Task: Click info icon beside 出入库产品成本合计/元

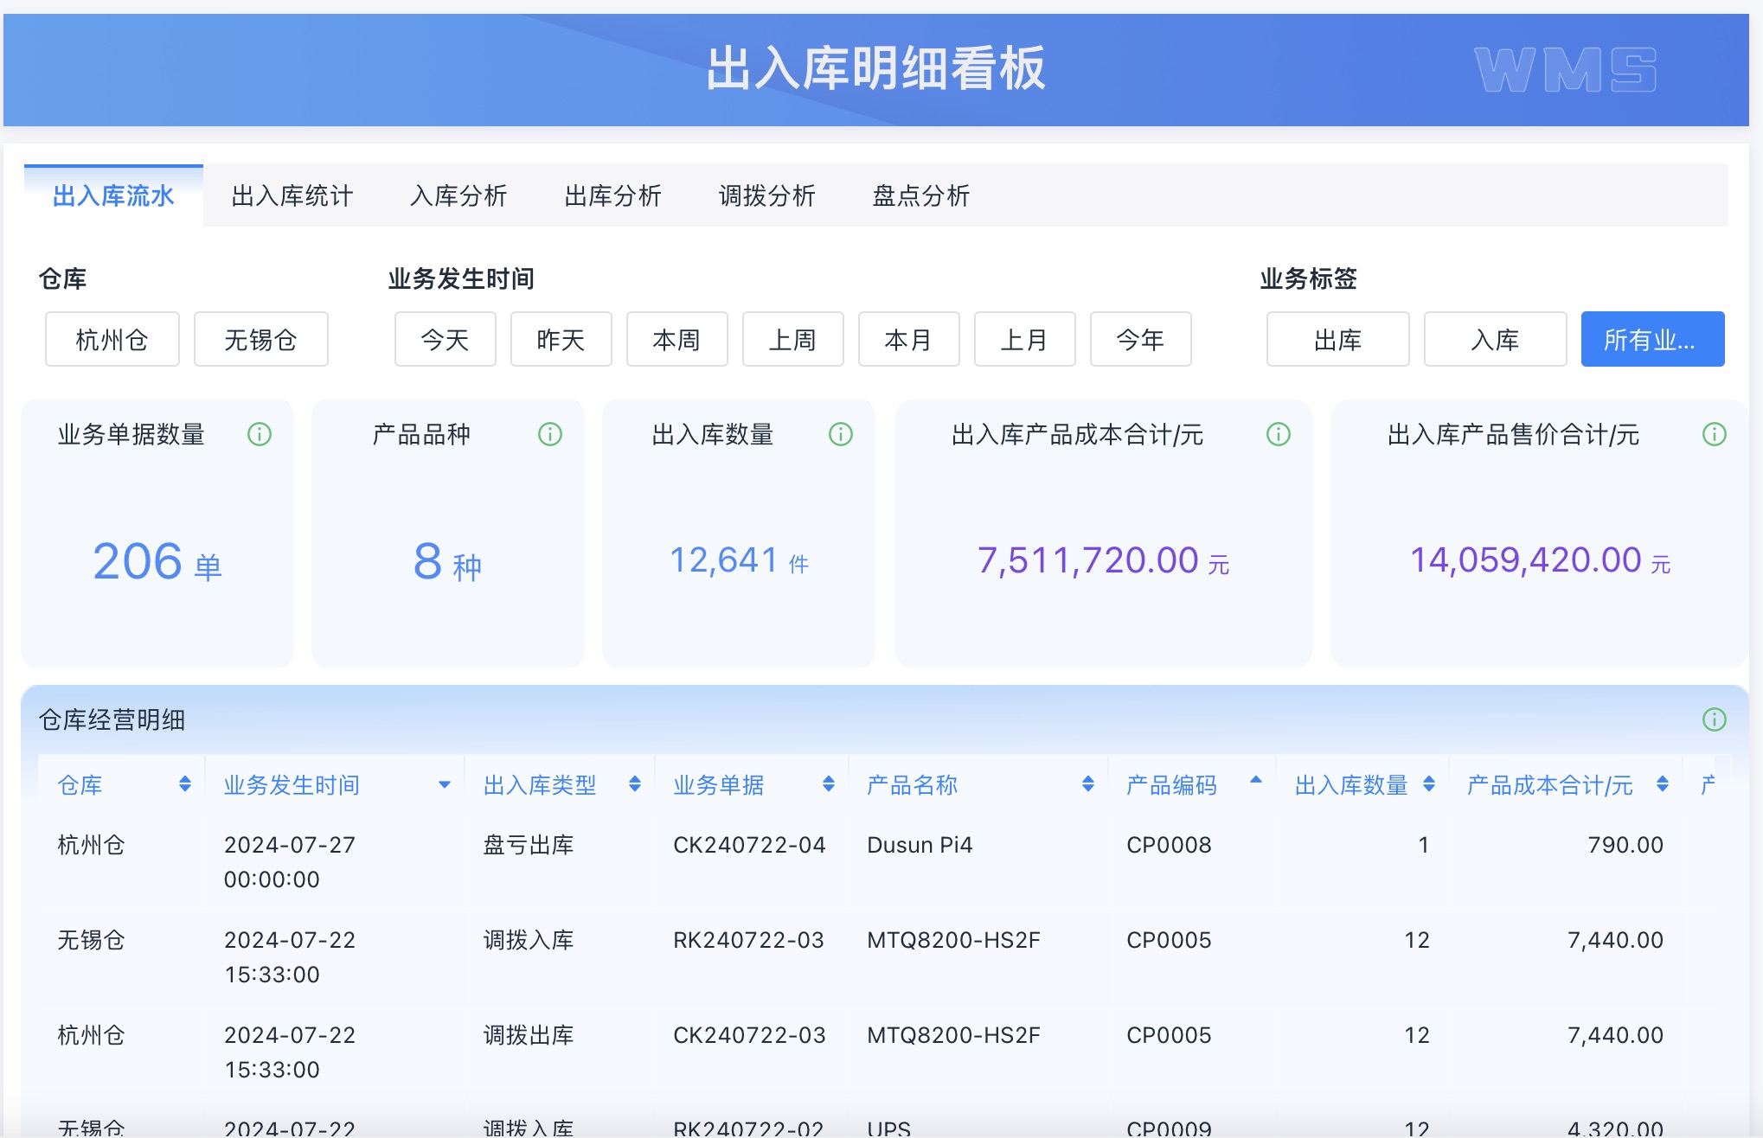Action: (1279, 434)
